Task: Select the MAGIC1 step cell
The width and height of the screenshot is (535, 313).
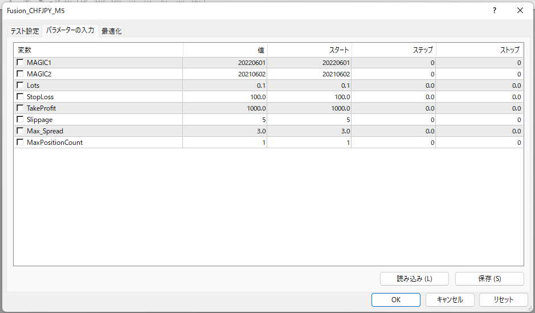Action: [x=393, y=63]
